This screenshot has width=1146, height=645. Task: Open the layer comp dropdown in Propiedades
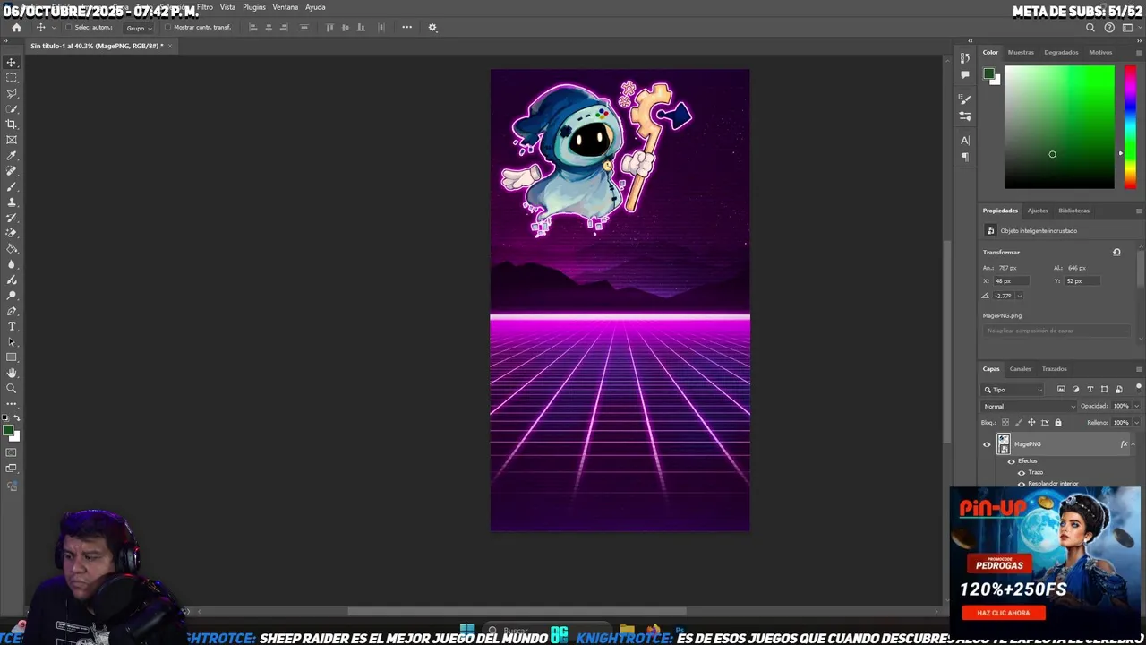pos(1056,331)
